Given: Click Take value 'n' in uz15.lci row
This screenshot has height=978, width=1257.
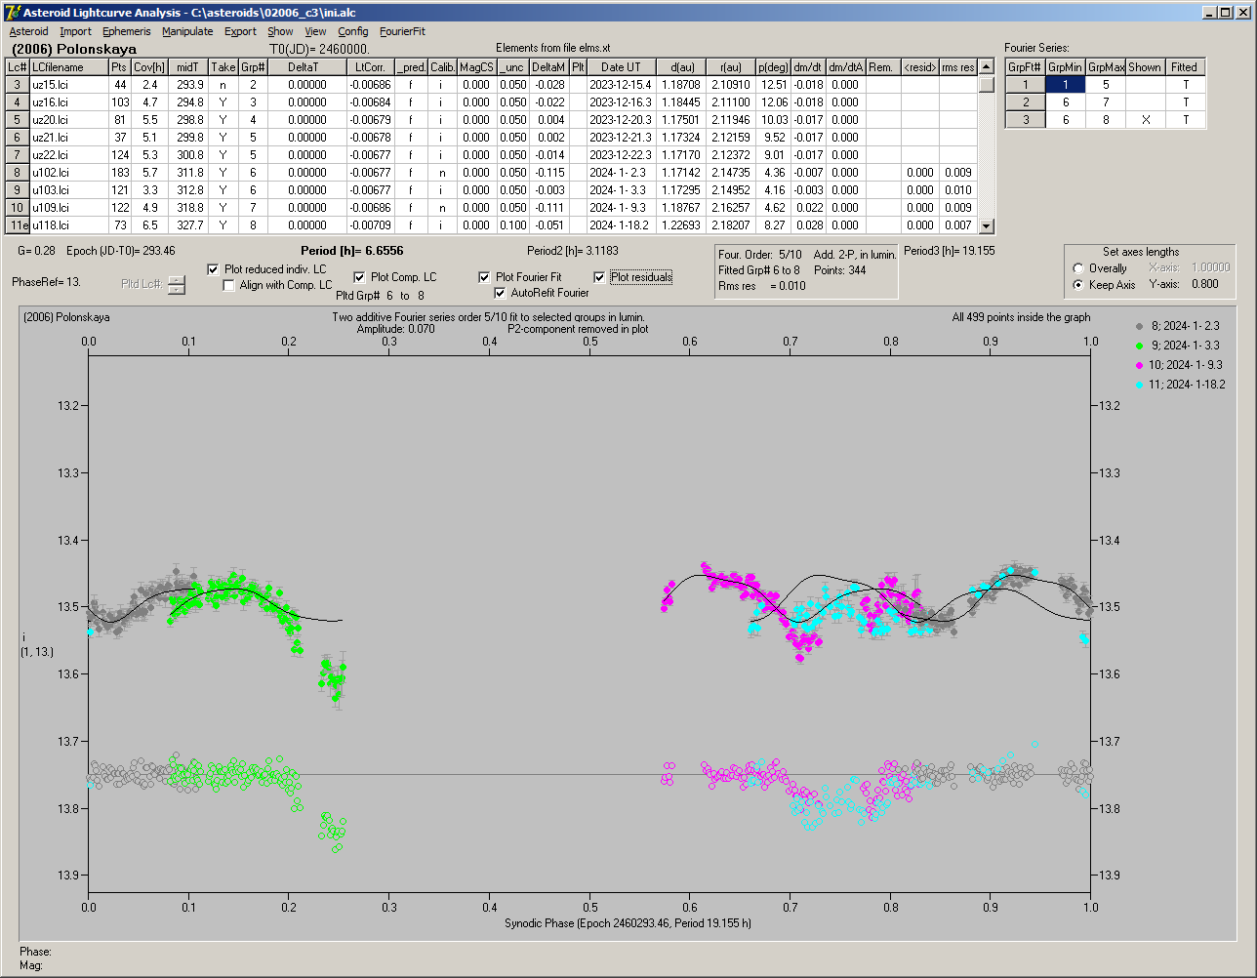Looking at the screenshot, I should pyautogui.click(x=223, y=85).
